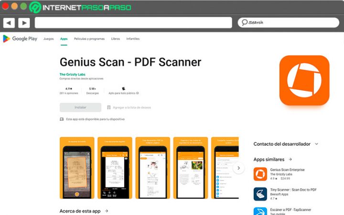
Task: Click Agregar a la lista de deseos
Action: point(132,107)
